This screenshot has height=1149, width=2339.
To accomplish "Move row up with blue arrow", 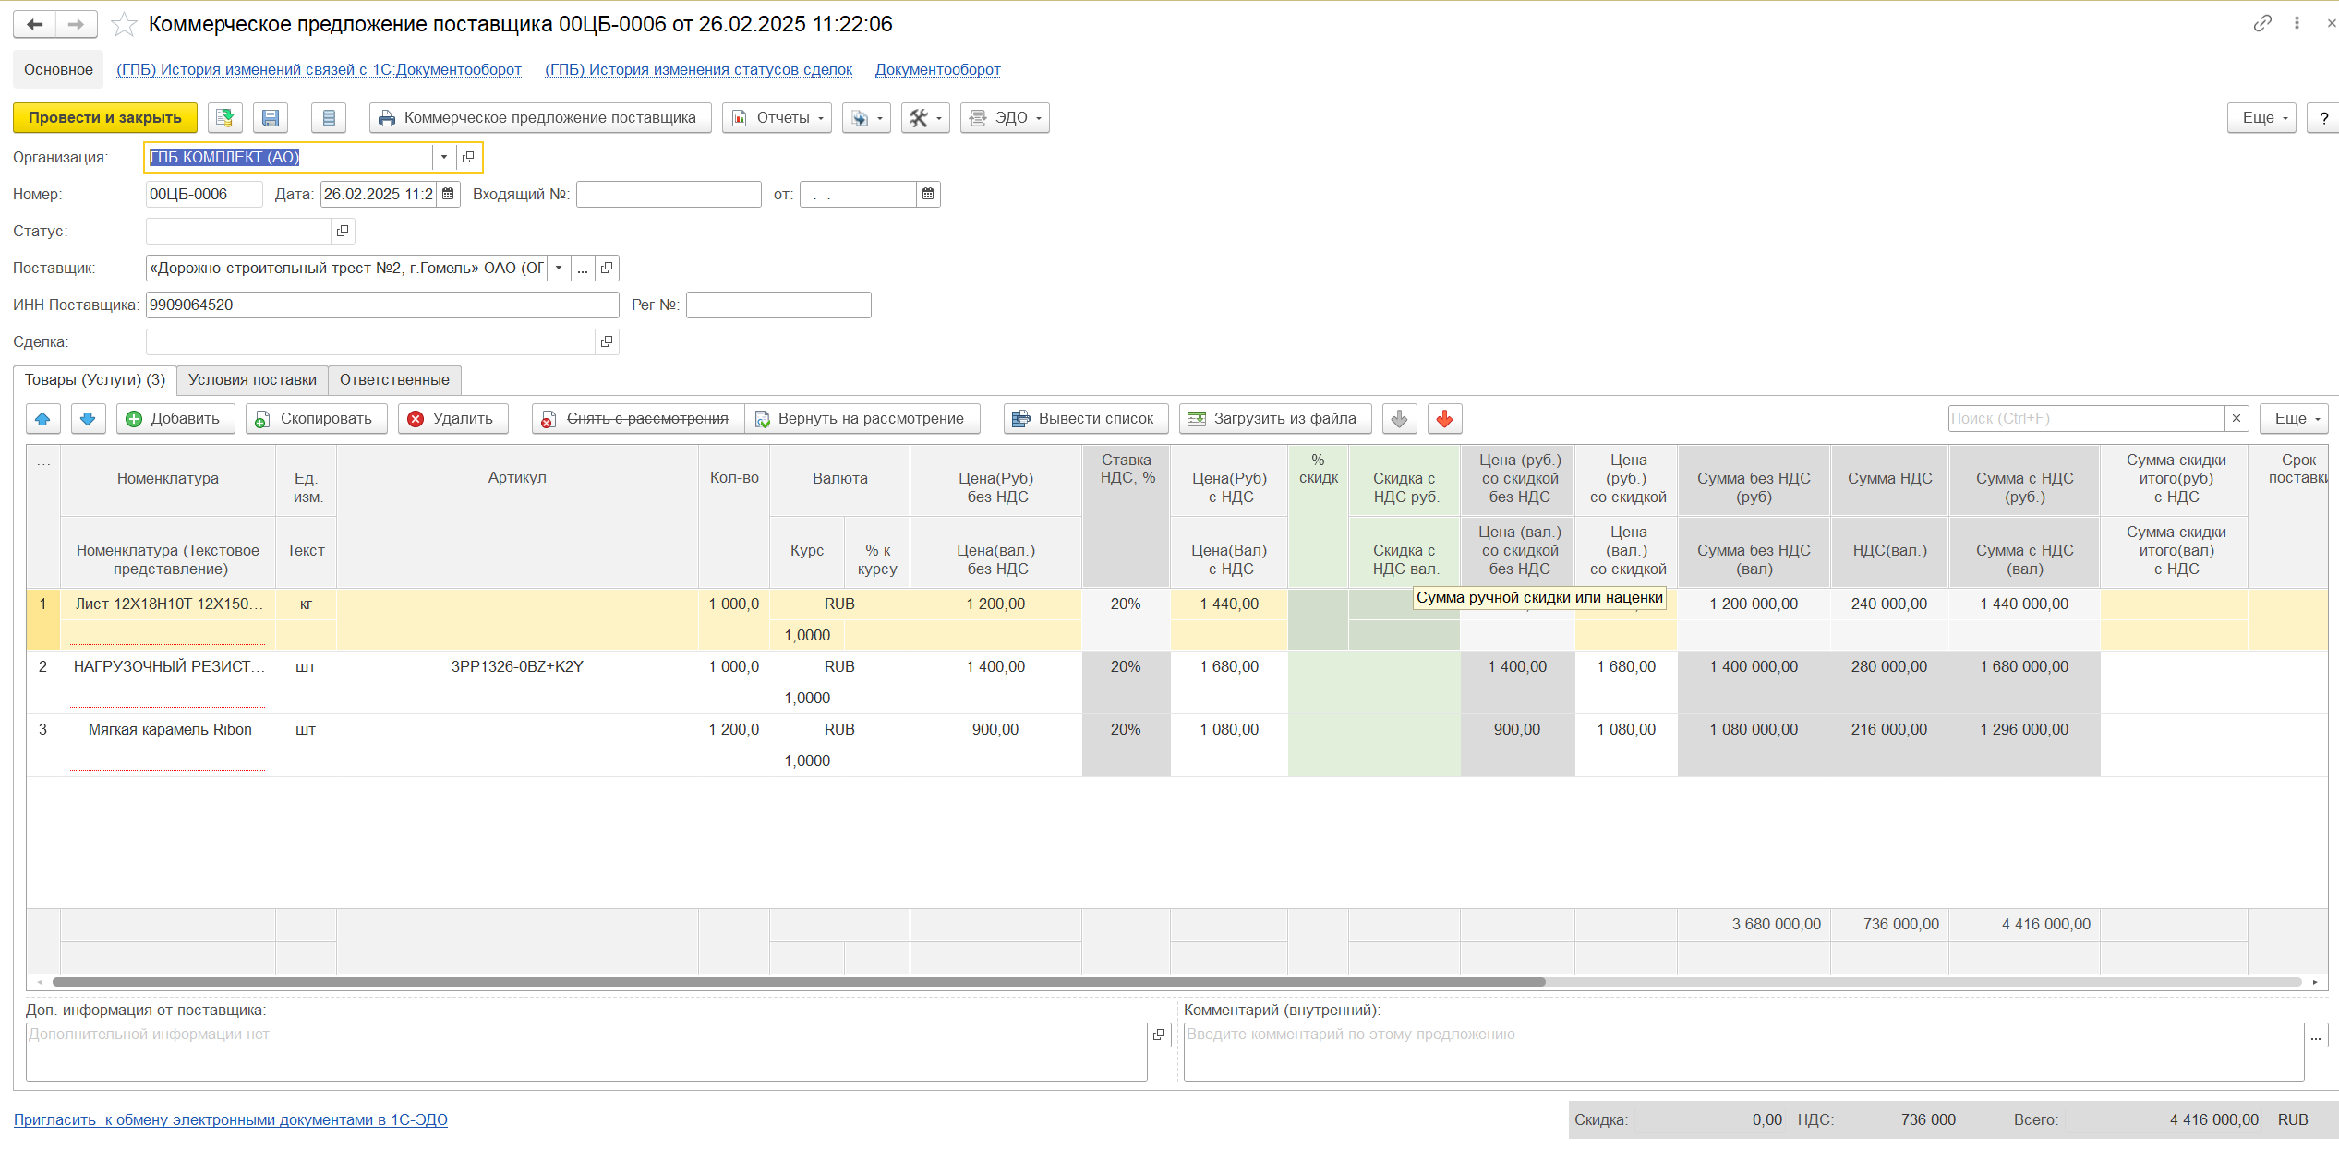I will [x=42, y=419].
